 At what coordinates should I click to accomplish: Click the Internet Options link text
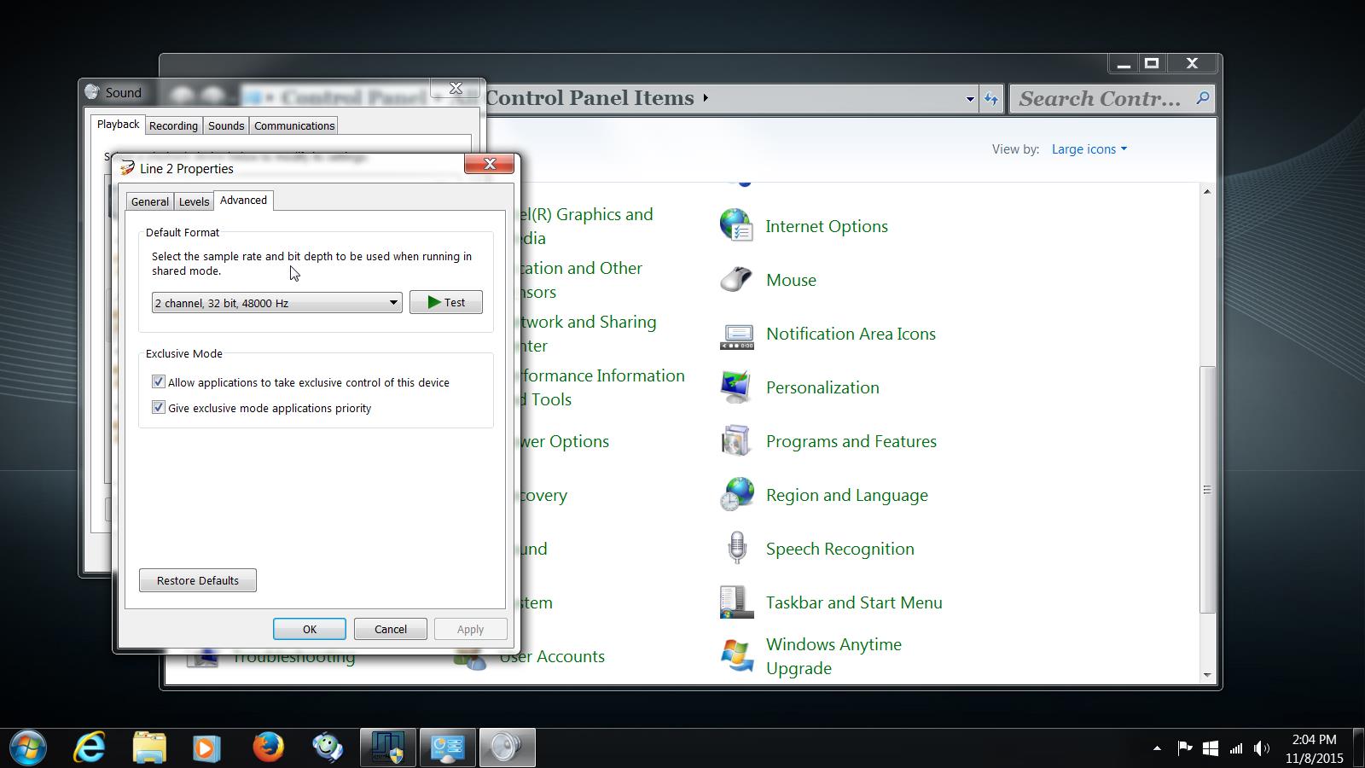[827, 226]
